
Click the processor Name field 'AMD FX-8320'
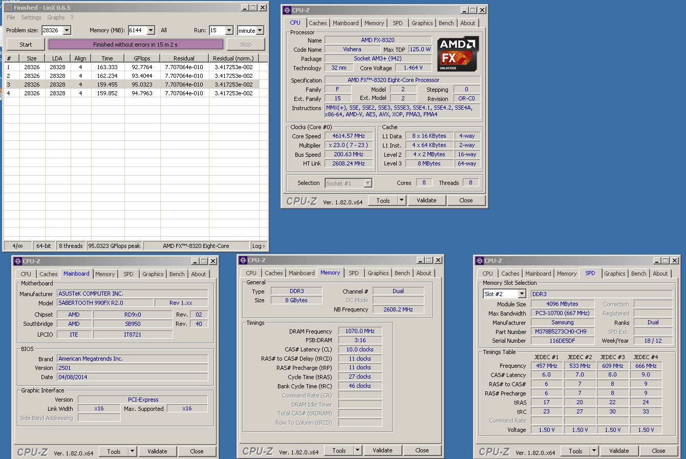(378, 40)
